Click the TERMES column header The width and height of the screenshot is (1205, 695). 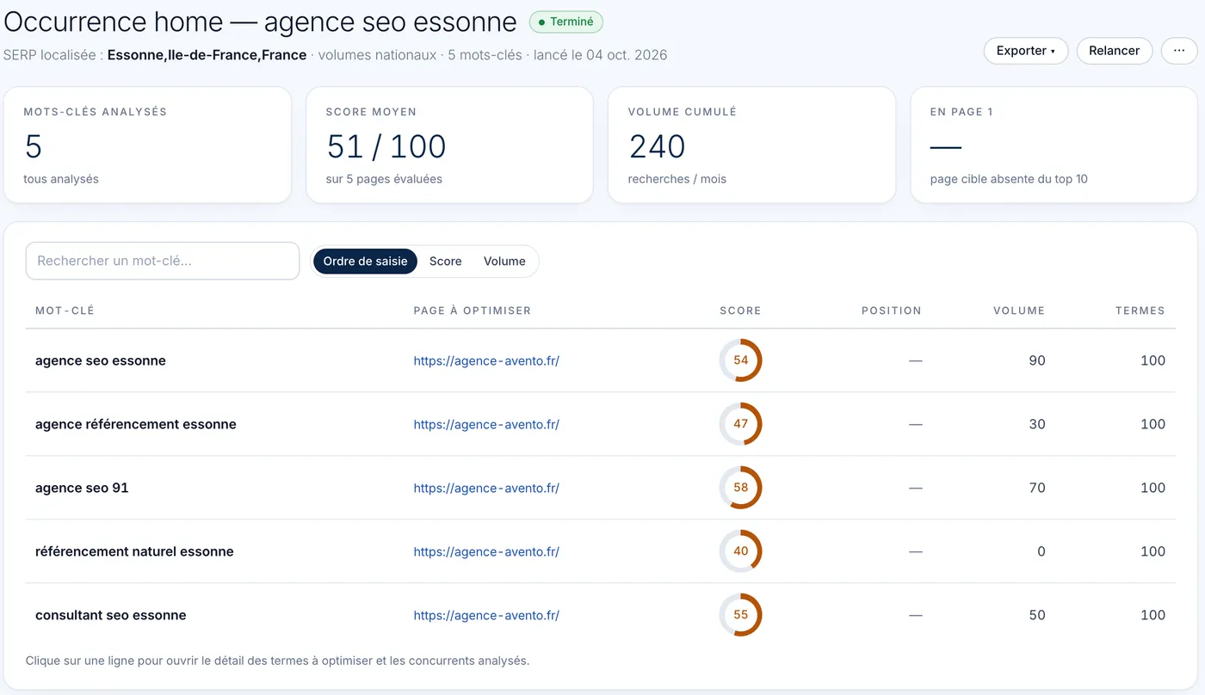[1140, 311]
